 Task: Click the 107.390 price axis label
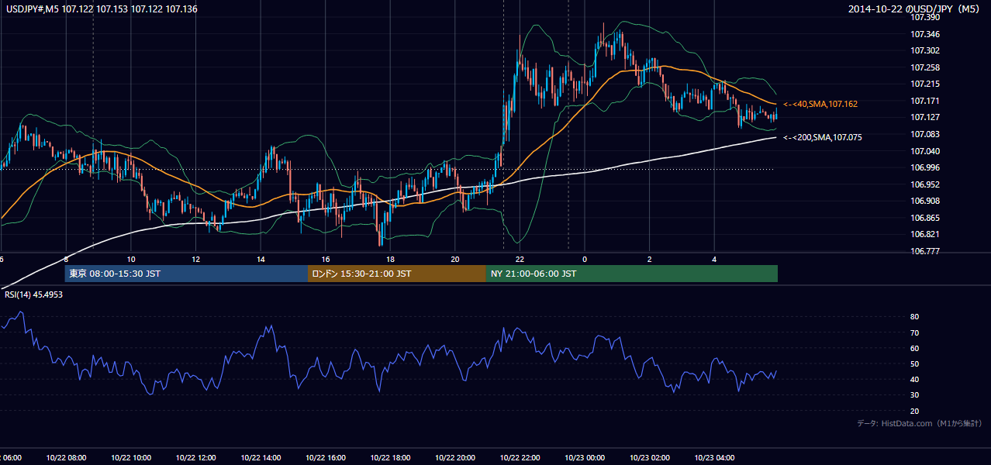924,17
